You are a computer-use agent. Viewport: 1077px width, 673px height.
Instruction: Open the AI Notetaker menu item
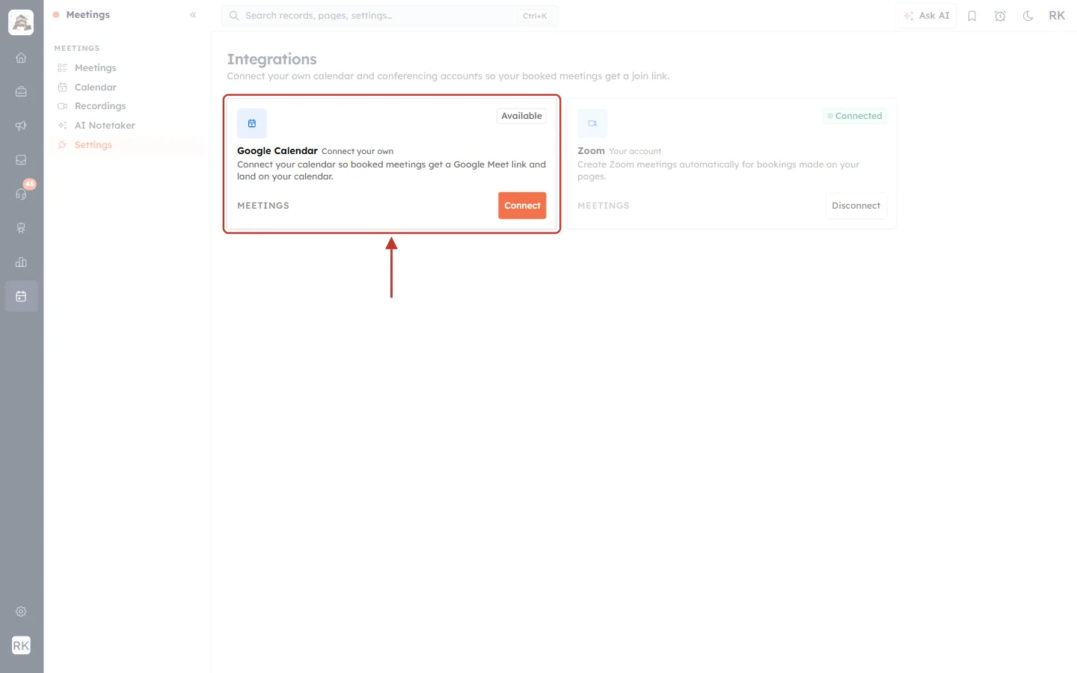(129, 126)
